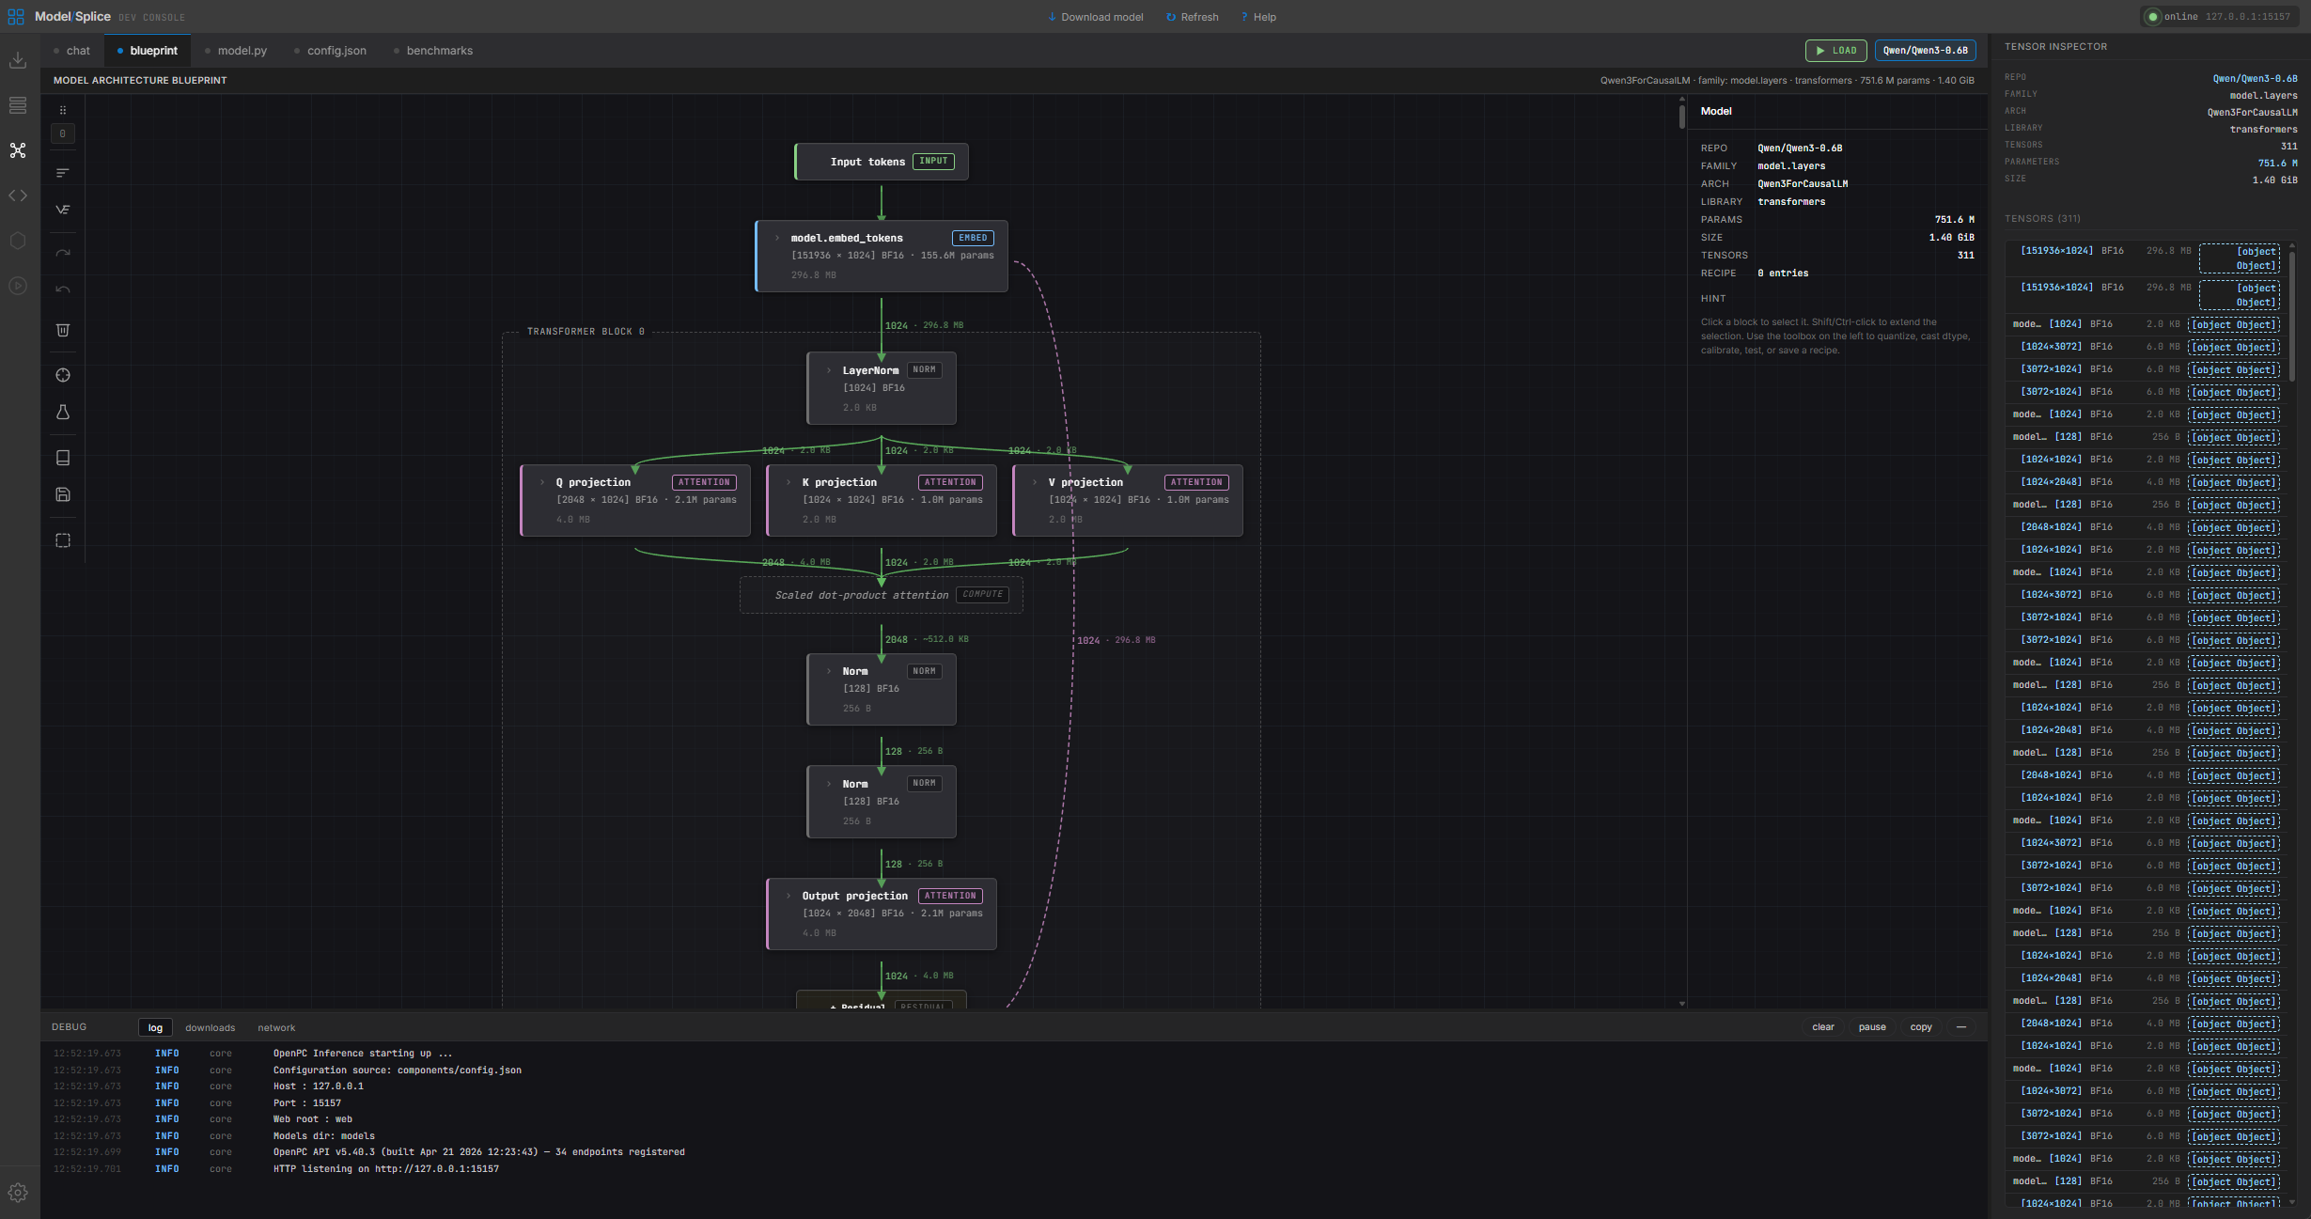The image size is (2311, 1219).
Task: Open the code brackets sidebar icon
Action: pyautogui.click(x=18, y=195)
